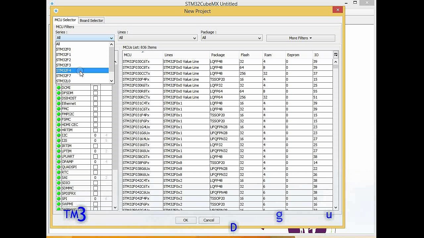Expand the More Filters options
The width and height of the screenshot is (424, 238).
coord(300,38)
